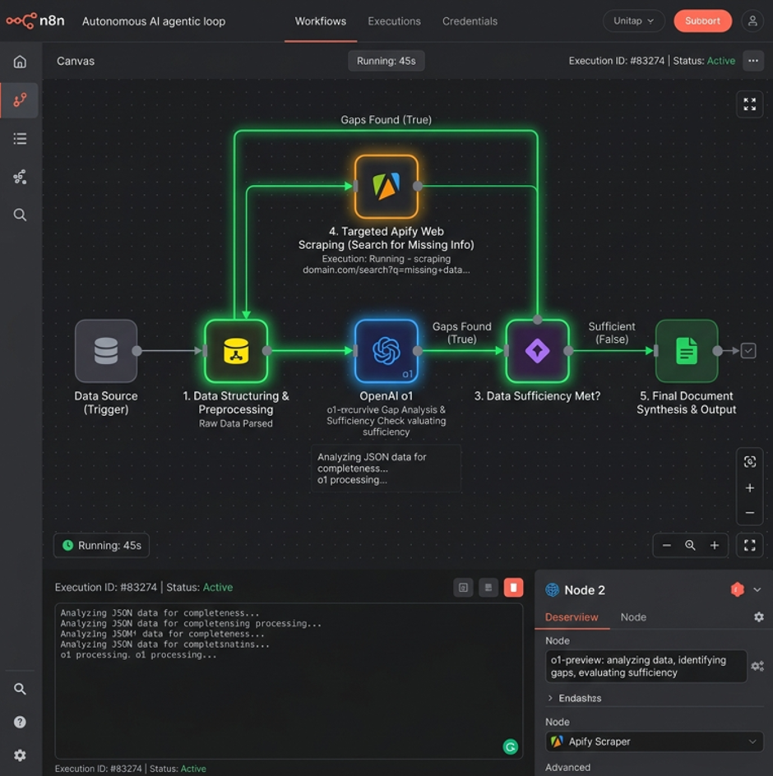Click the top Gaps Found (True) label
The height and width of the screenshot is (776, 773).
pyautogui.click(x=386, y=120)
